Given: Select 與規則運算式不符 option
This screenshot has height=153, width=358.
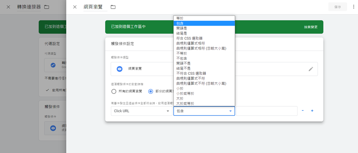Looking at the screenshot, I should coord(204,79).
